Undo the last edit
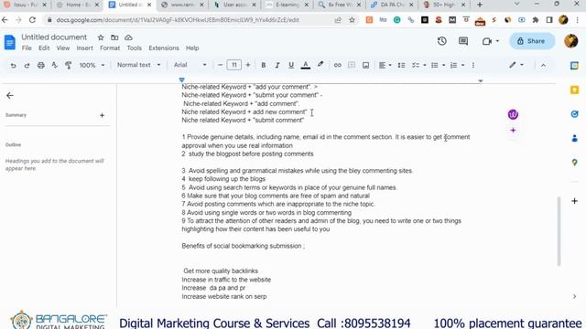 click(13, 65)
